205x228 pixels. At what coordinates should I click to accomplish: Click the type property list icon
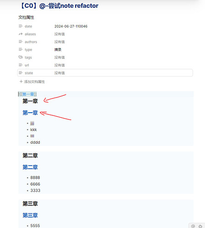[x=21, y=50]
